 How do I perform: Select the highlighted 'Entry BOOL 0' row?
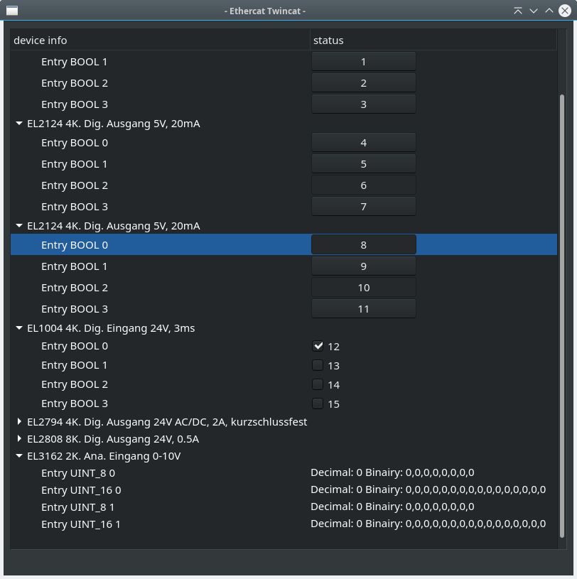coord(284,244)
